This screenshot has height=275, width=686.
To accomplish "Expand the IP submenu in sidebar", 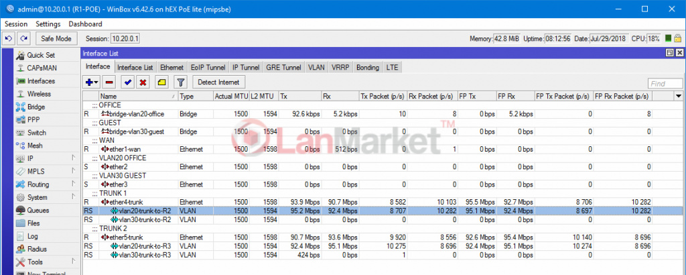I will (47, 158).
